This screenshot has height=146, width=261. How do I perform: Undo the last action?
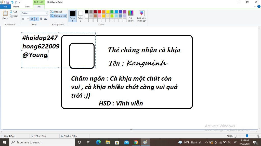click(12, 2)
